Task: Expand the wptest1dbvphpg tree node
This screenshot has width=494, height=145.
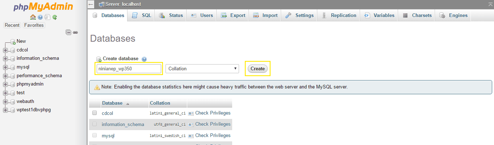Action: [x=5, y=110]
